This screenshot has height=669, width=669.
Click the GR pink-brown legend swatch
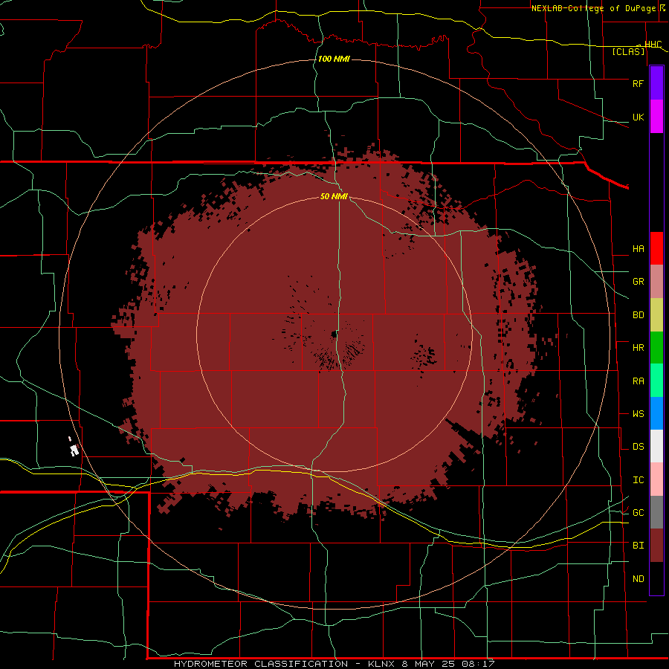pyautogui.click(x=656, y=282)
